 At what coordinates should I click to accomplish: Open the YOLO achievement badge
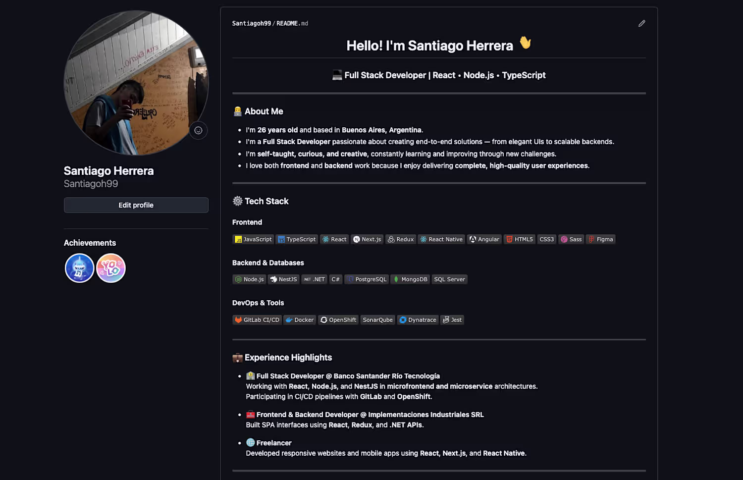click(x=111, y=268)
